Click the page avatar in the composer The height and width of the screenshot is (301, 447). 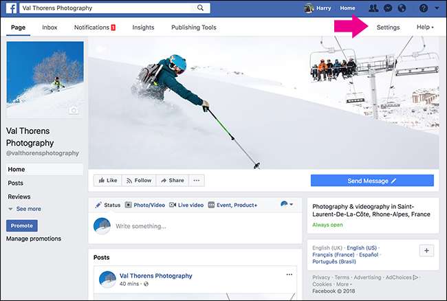click(x=102, y=226)
